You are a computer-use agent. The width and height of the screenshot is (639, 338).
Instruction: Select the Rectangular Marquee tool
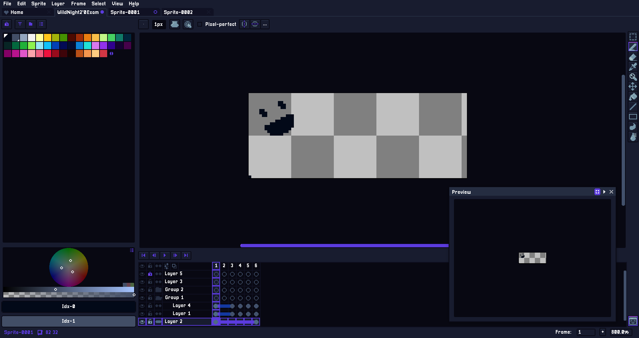click(633, 37)
